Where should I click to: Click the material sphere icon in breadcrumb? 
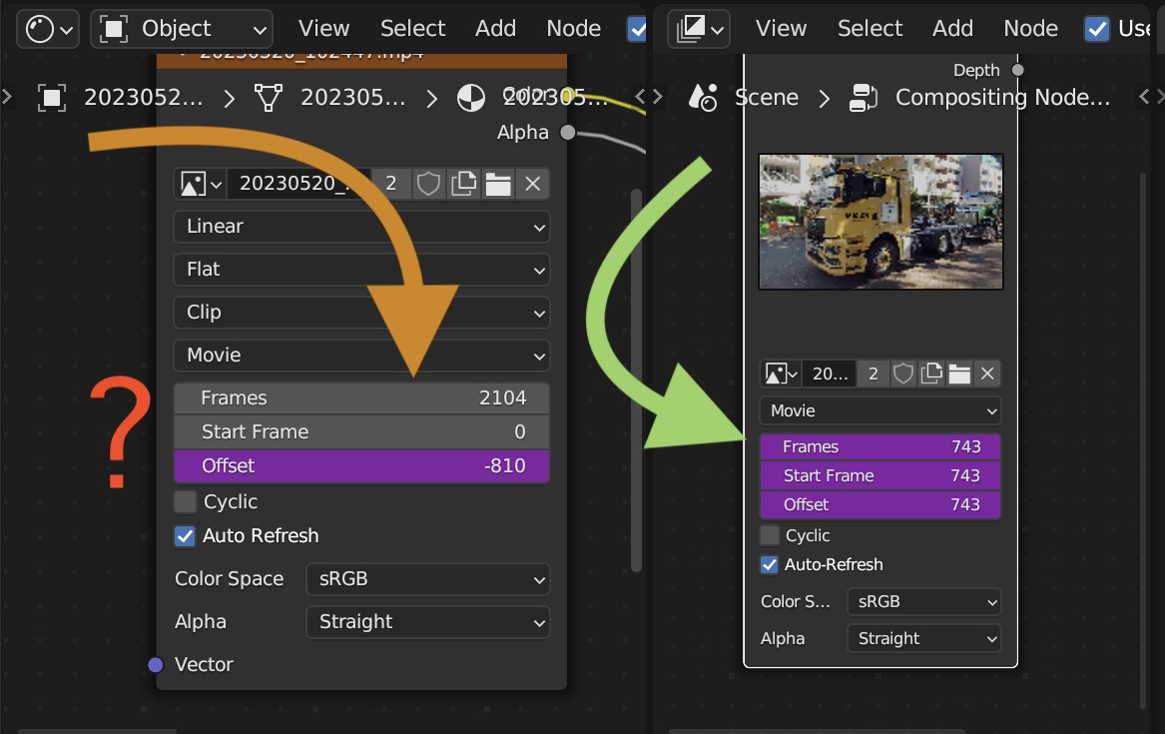click(x=471, y=97)
